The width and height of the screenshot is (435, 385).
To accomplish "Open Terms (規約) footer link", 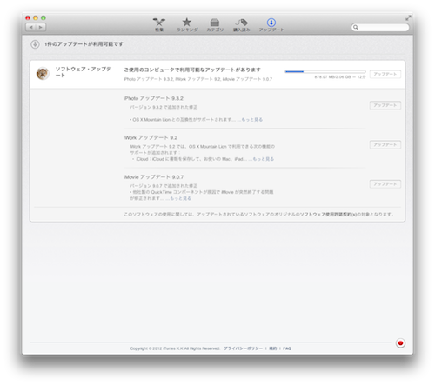I will pos(273,348).
